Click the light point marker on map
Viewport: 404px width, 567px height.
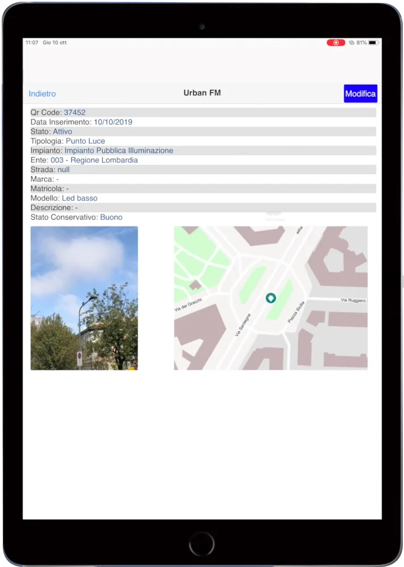[270, 297]
